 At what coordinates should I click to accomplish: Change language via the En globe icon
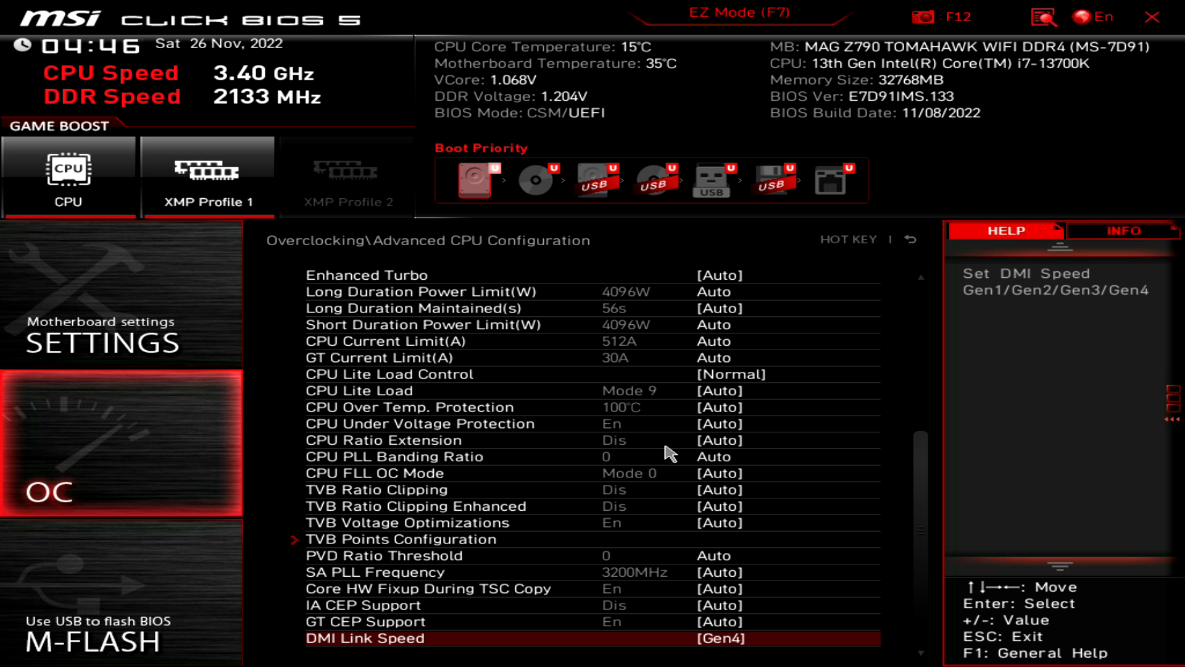[x=1093, y=17]
